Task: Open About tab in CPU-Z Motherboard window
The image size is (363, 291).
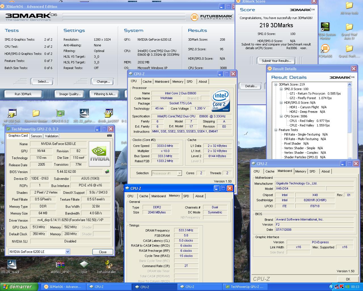Action: (x=326, y=171)
